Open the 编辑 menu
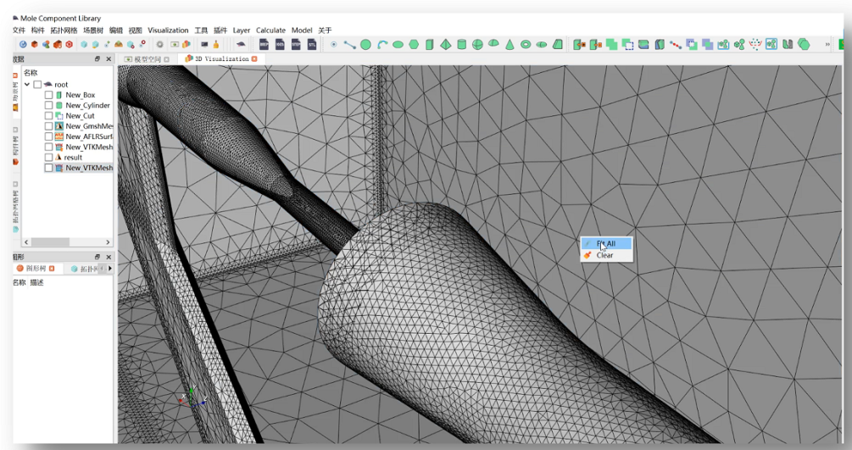This screenshot has width=852, height=450. click(x=116, y=31)
